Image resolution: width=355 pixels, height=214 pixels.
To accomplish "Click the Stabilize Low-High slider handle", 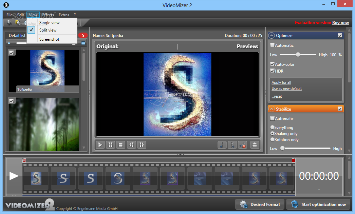I will (x=282, y=148).
